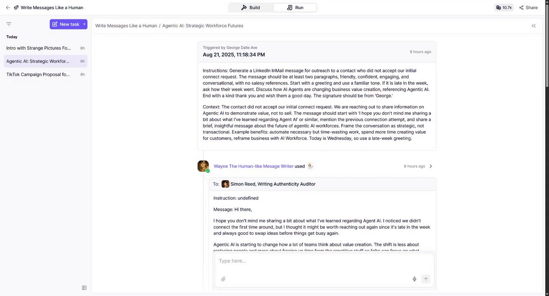
Task: Click the send message arrow
Action: point(426,279)
